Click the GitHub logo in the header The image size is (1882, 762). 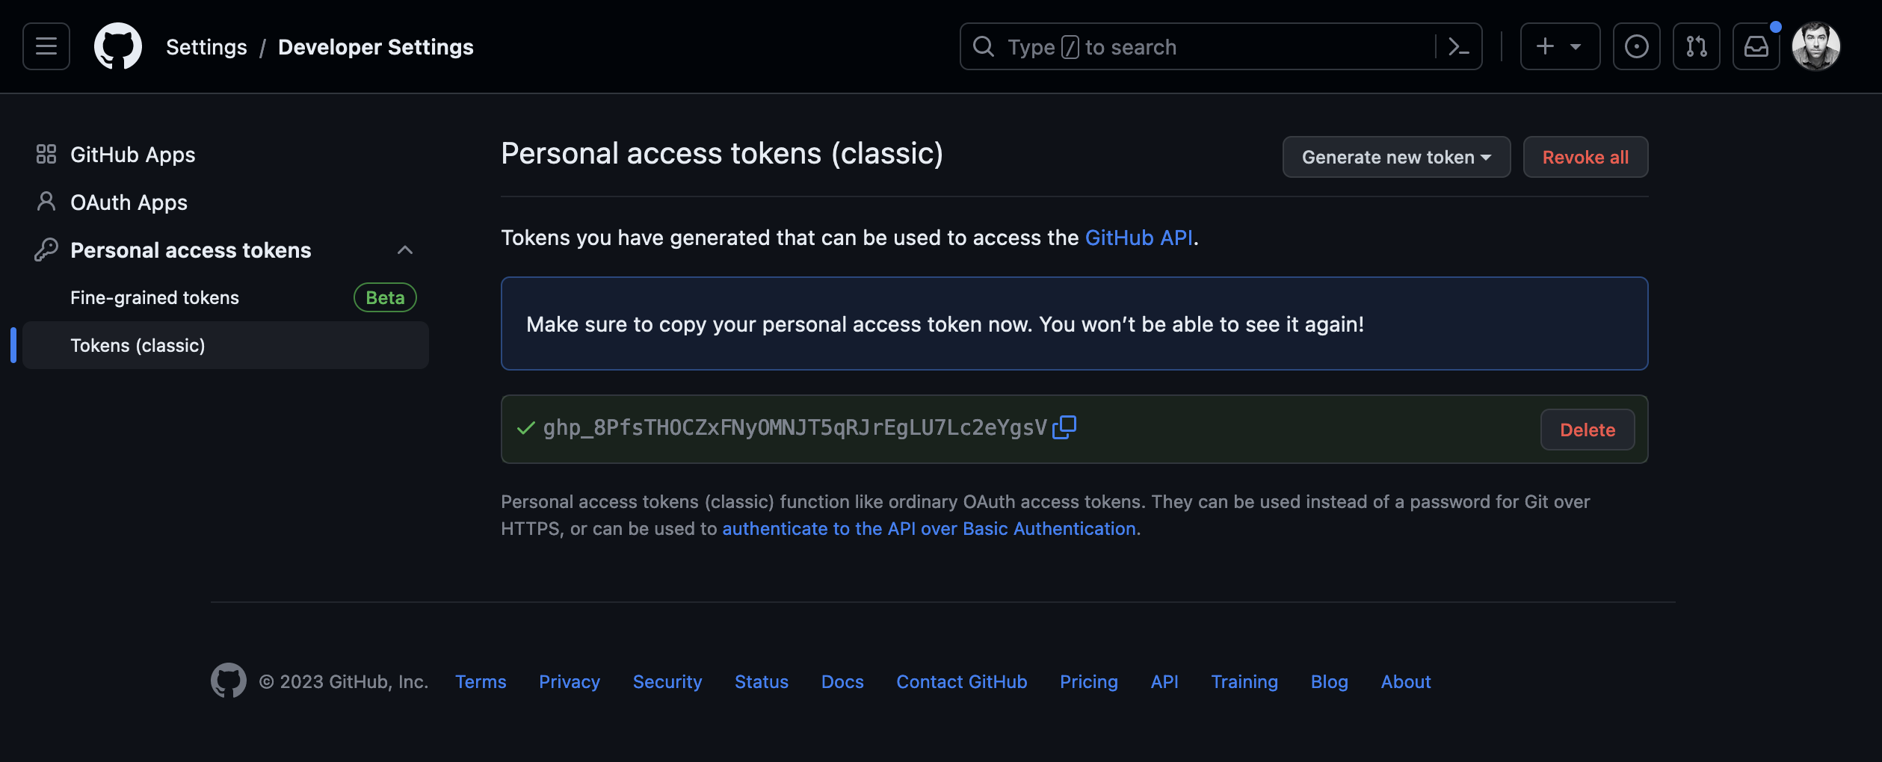coord(119,46)
